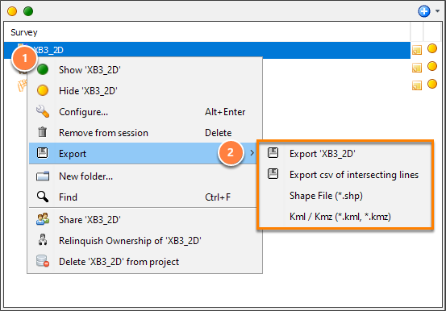Click the people icon beside Share
Screen dimensions: 446x311
(43, 219)
